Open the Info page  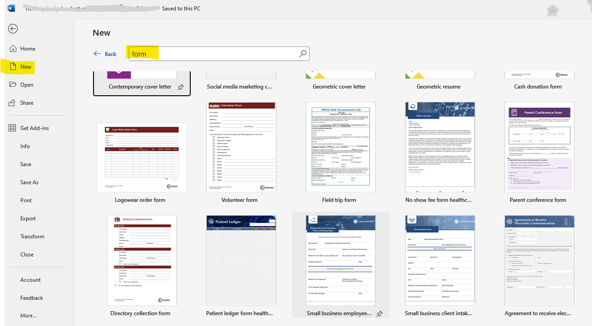click(x=25, y=146)
